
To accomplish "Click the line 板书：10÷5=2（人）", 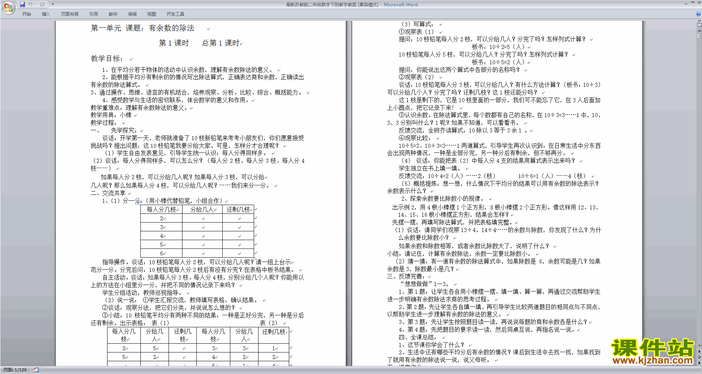I will point(498,62).
